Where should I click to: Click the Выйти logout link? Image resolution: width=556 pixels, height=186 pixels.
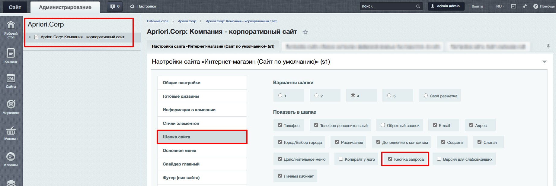(x=477, y=6)
